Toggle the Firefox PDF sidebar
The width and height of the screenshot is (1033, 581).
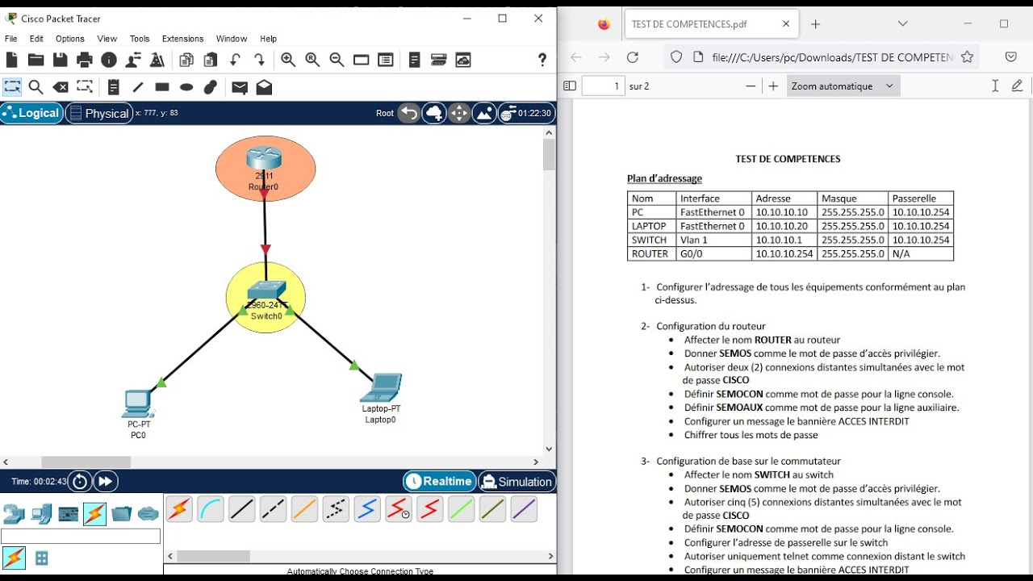pos(570,86)
